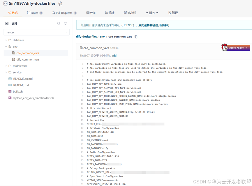
Task: Click the 流水线 pipeline icon
Action: point(125,13)
